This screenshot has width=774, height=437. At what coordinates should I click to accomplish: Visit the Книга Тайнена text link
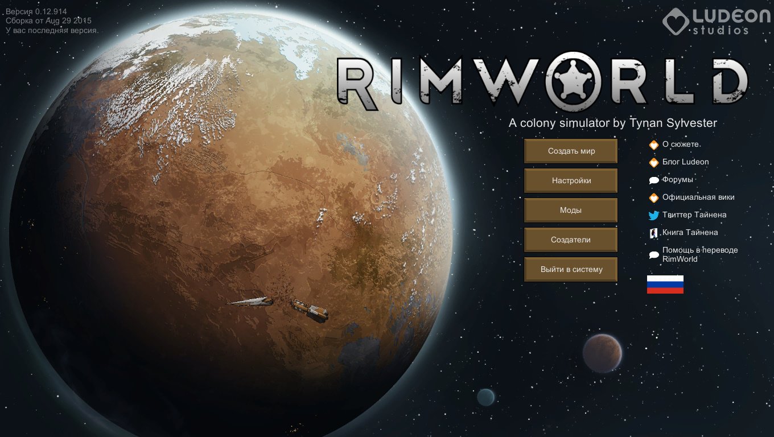click(690, 233)
